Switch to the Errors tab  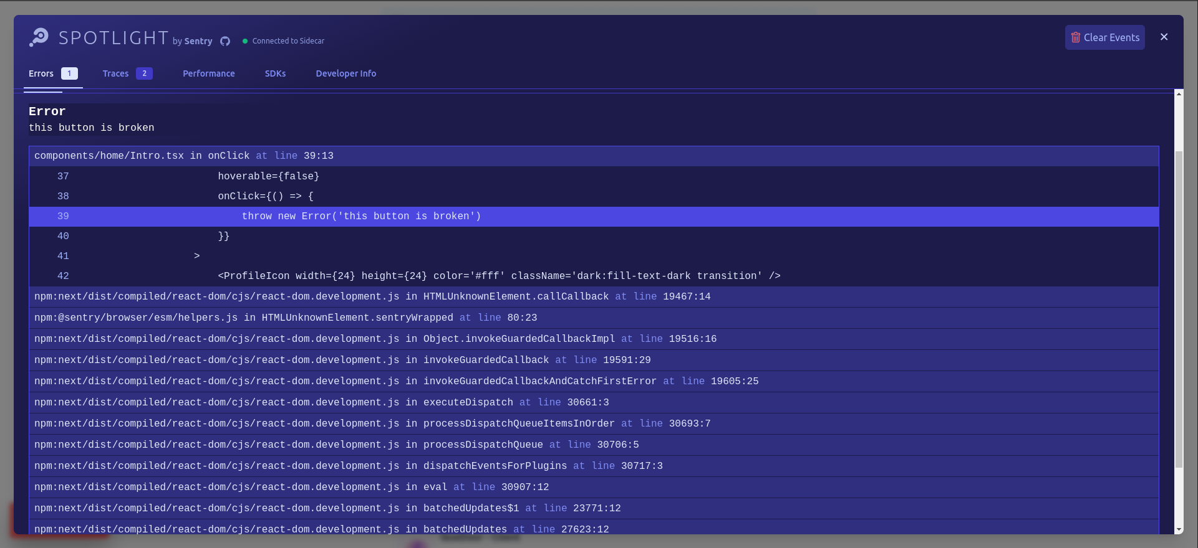[53, 73]
